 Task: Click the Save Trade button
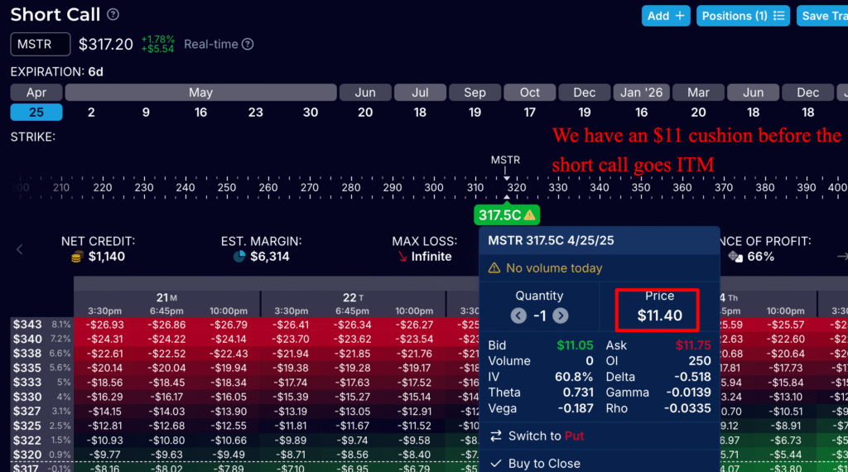pos(822,16)
